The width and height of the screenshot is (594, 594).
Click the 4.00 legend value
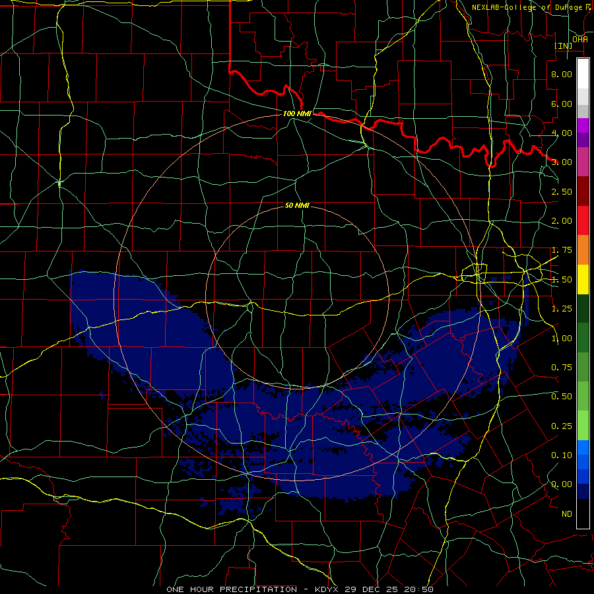tap(562, 133)
